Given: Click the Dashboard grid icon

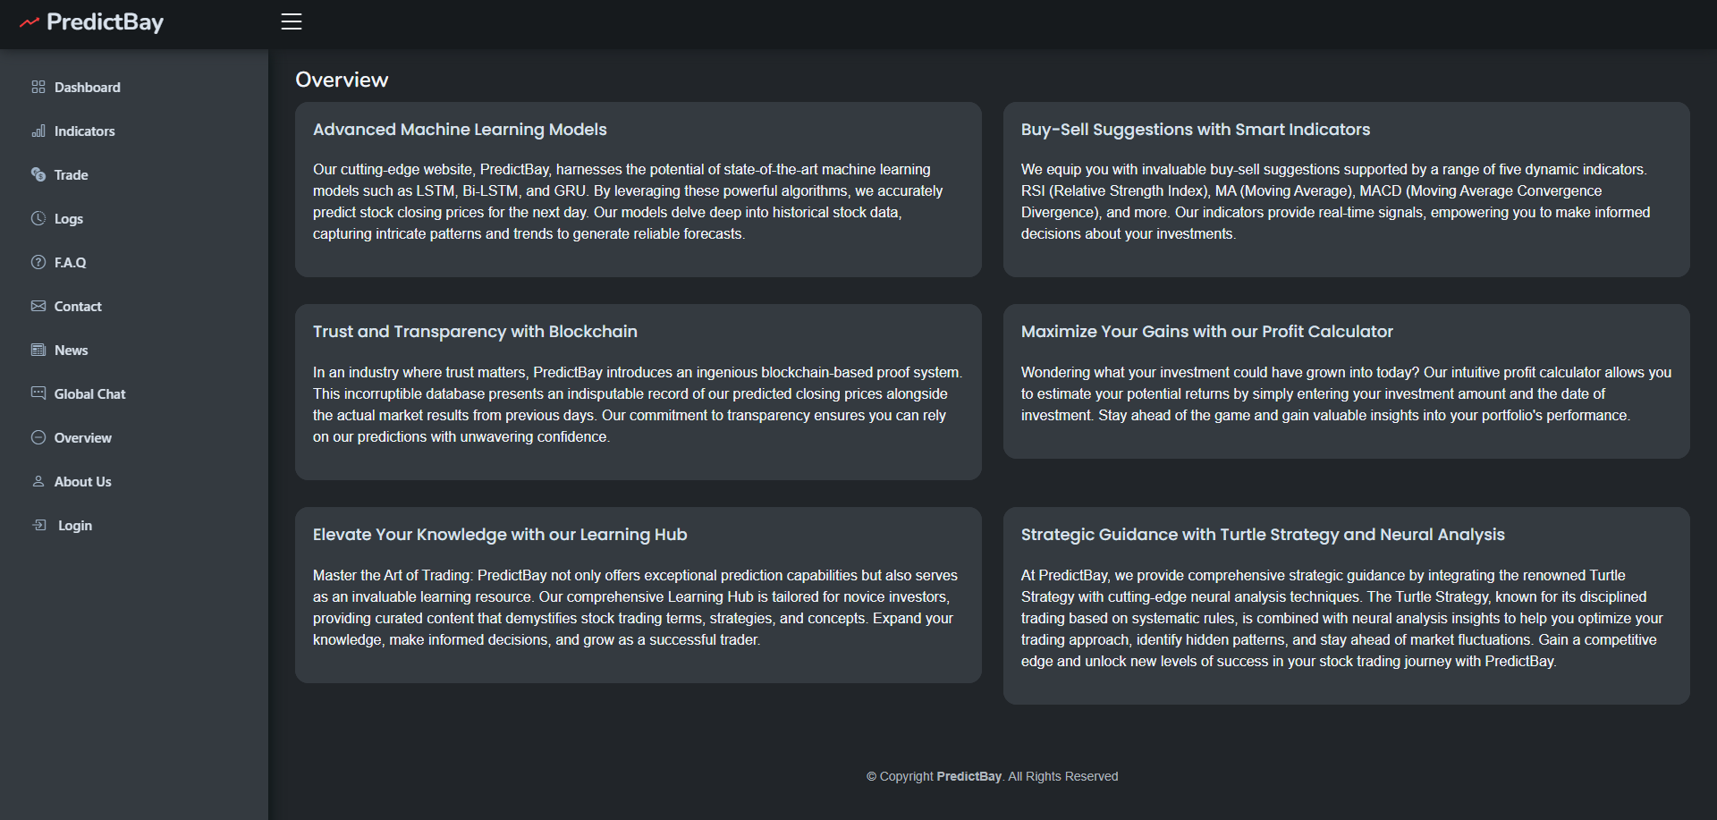Looking at the screenshot, I should 38,87.
